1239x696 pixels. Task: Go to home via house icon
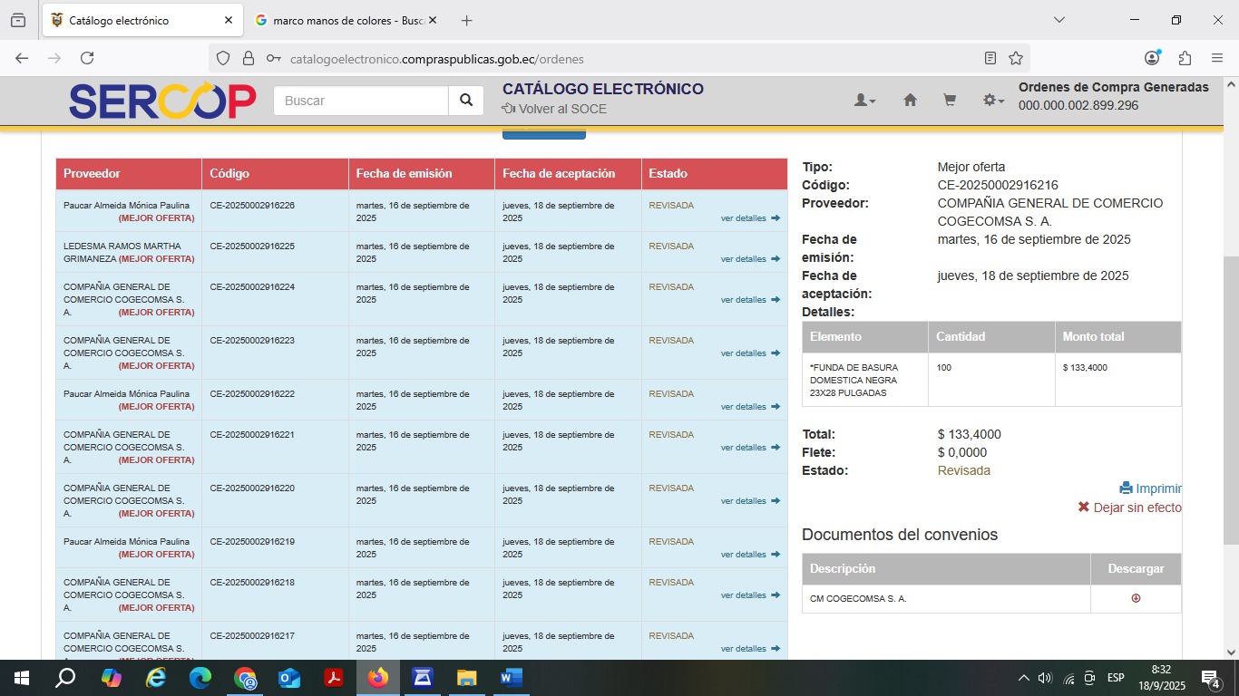(910, 101)
